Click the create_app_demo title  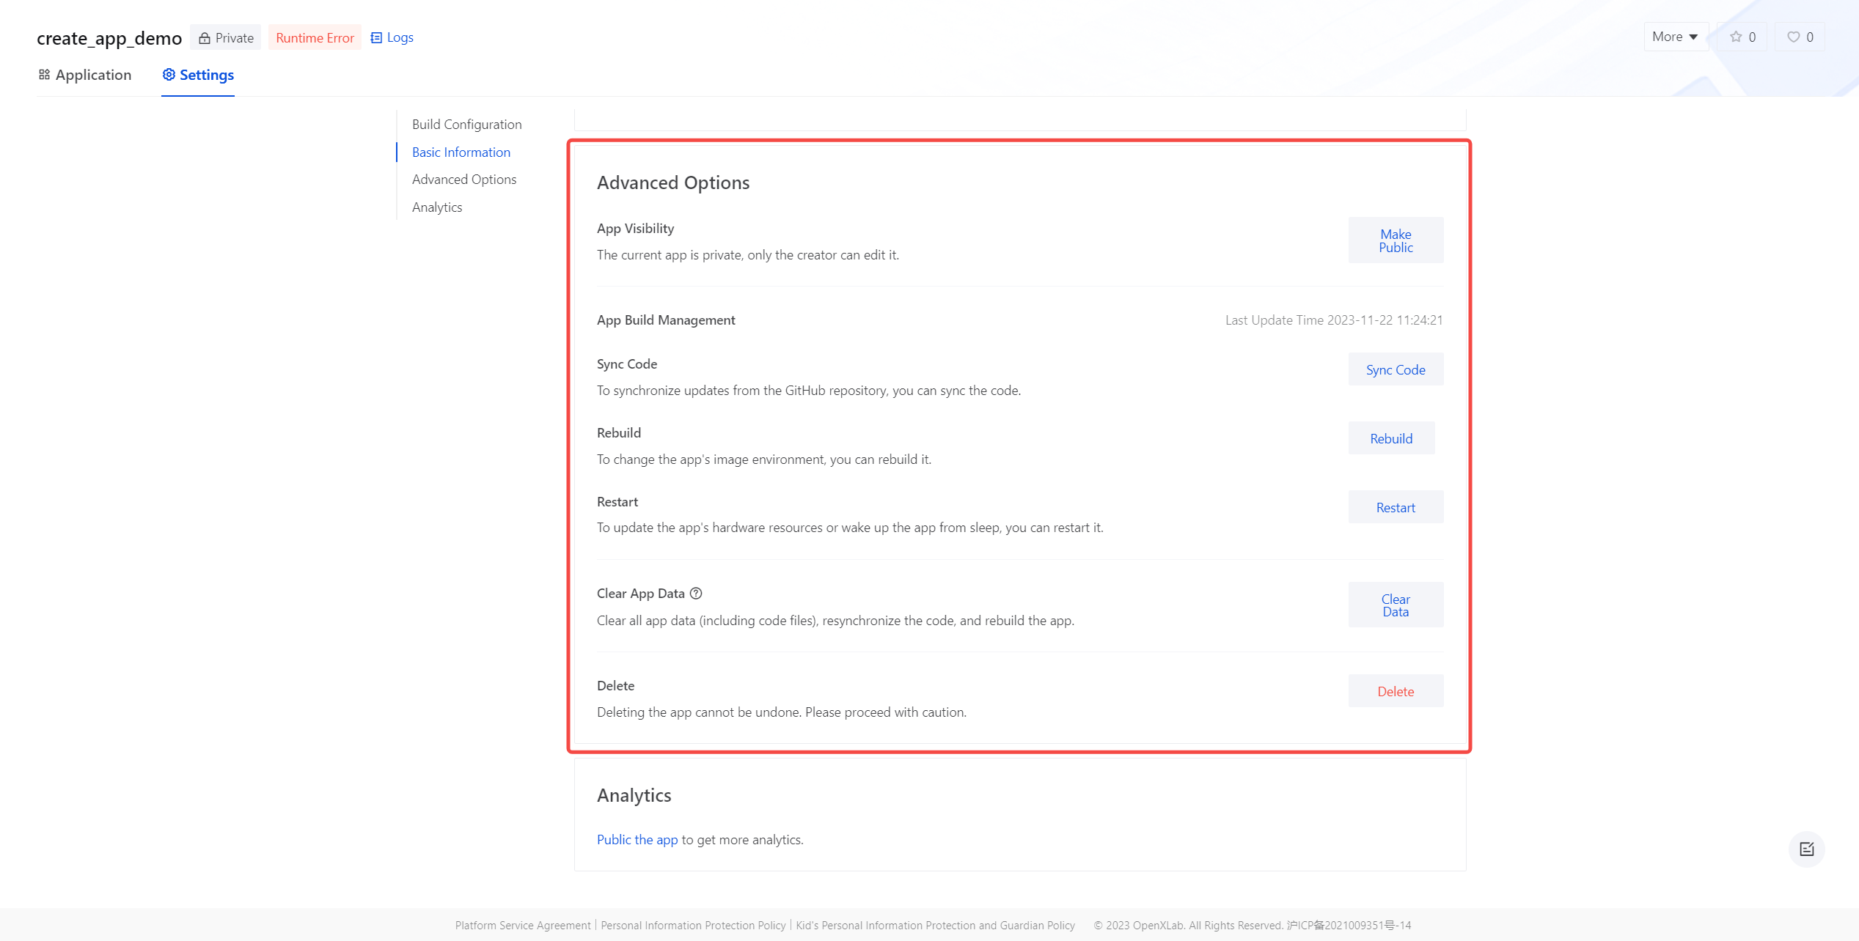[109, 38]
